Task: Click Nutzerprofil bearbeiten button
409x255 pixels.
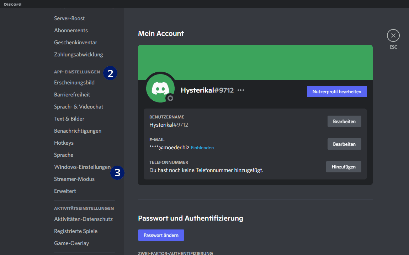Action: coord(337,92)
